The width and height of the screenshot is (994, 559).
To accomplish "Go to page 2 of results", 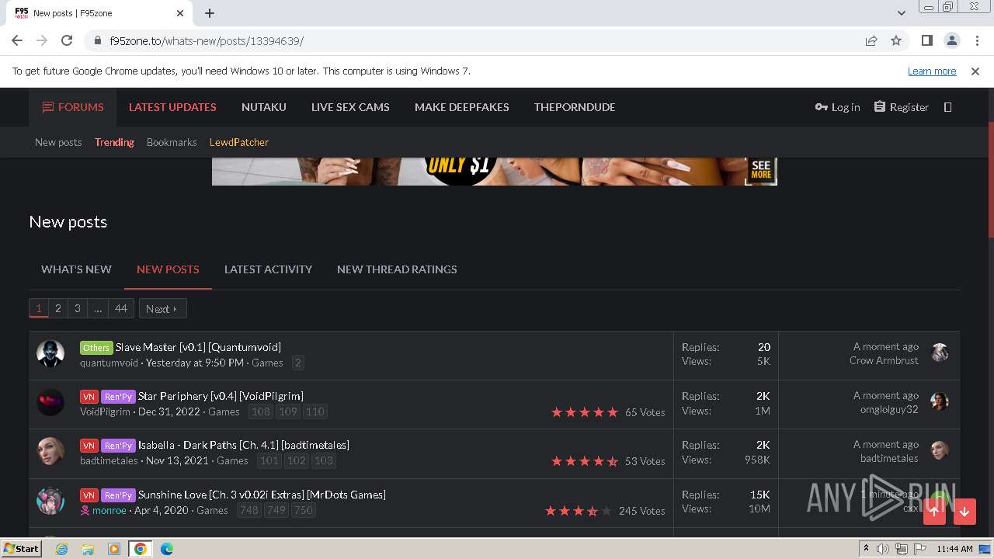I will tap(57, 308).
